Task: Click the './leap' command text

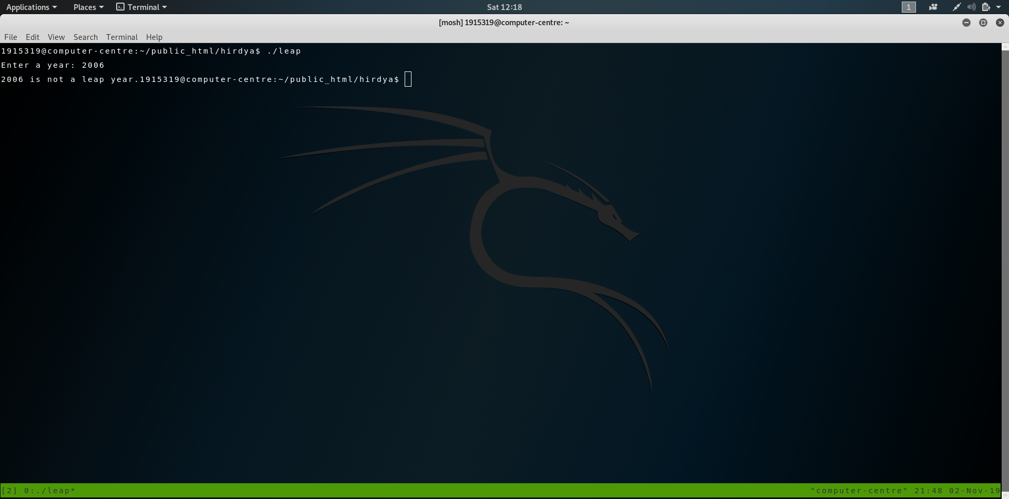Action: pyautogui.click(x=284, y=51)
